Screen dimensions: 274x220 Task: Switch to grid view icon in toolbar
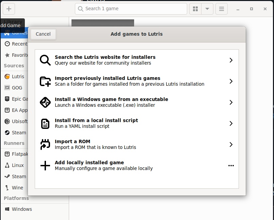click(x=195, y=9)
